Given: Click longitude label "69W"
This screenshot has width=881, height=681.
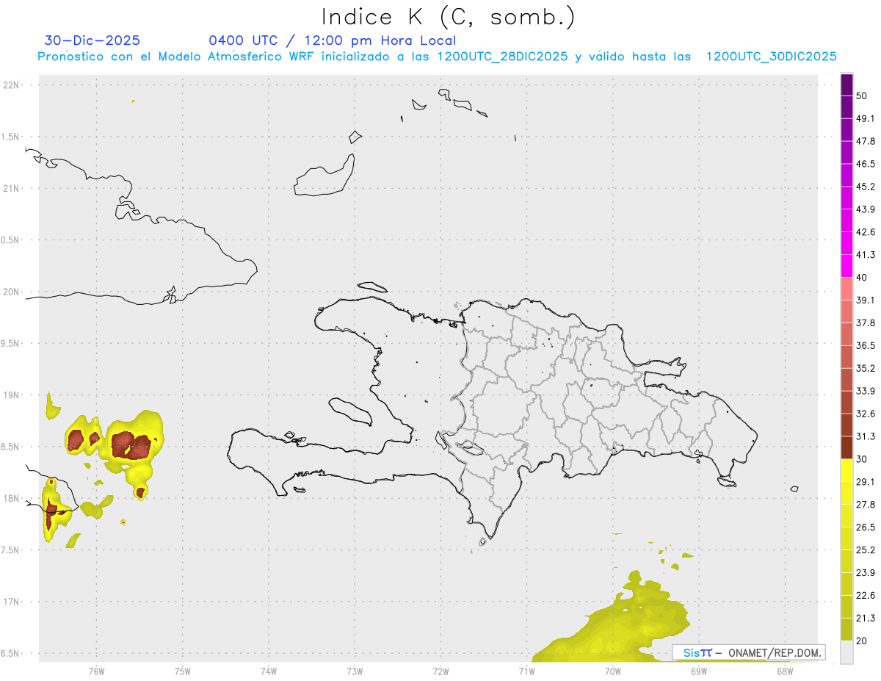Looking at the screenshot, I should 699,671.
